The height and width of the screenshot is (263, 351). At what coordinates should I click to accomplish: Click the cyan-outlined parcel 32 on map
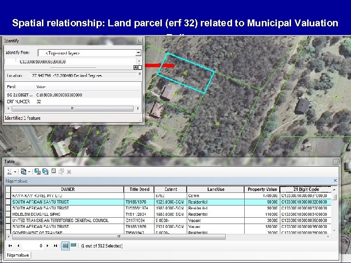[186, 73]
